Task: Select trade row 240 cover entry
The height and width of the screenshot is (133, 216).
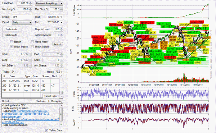Action: point(31,86)
